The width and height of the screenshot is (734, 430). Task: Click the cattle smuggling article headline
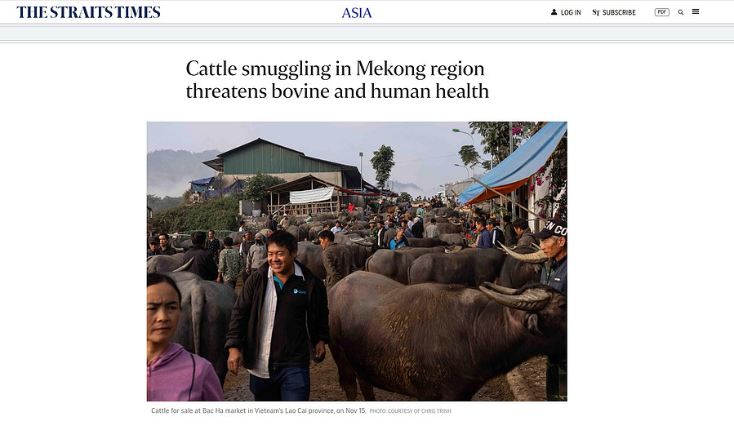(337, 79)
